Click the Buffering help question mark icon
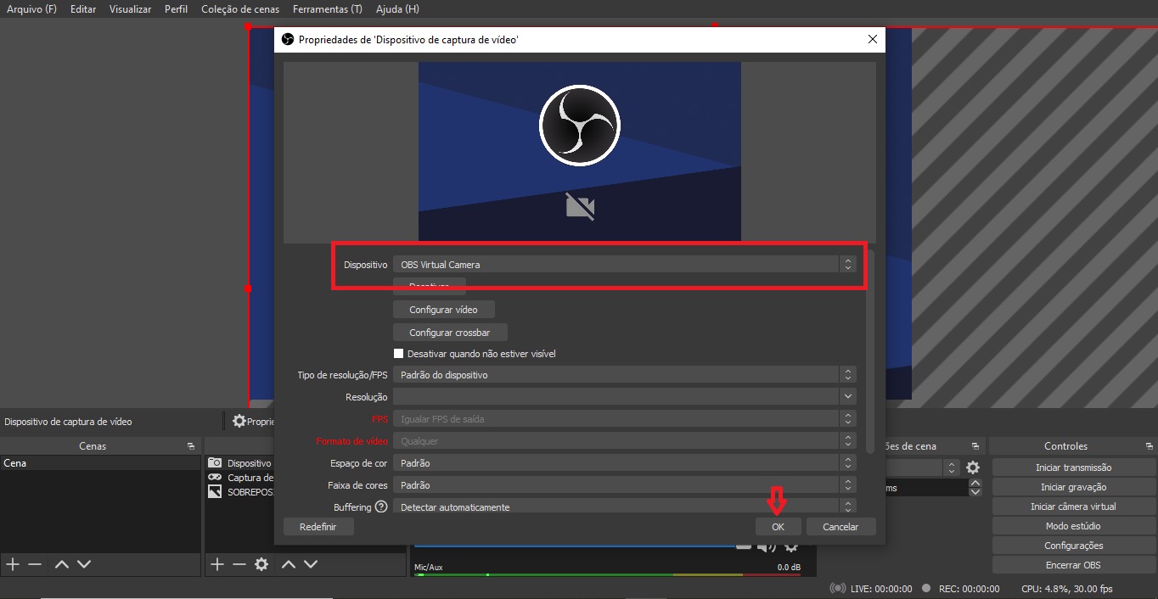Image resolution: width=1158 pixels, height=599 pixels. (x=381, y=507)
